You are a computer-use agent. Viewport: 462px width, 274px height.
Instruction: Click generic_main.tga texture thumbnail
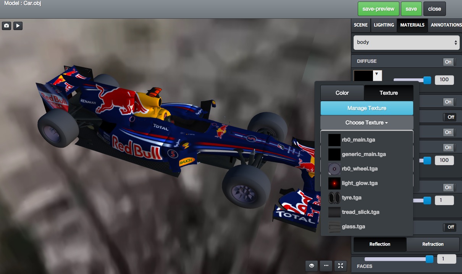tap(334, 154)
